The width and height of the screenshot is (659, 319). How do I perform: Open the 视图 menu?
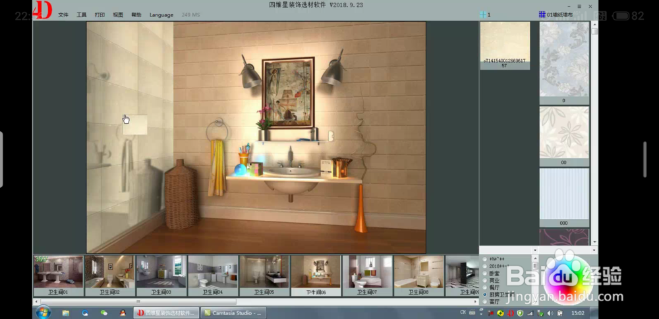(118, 14)
